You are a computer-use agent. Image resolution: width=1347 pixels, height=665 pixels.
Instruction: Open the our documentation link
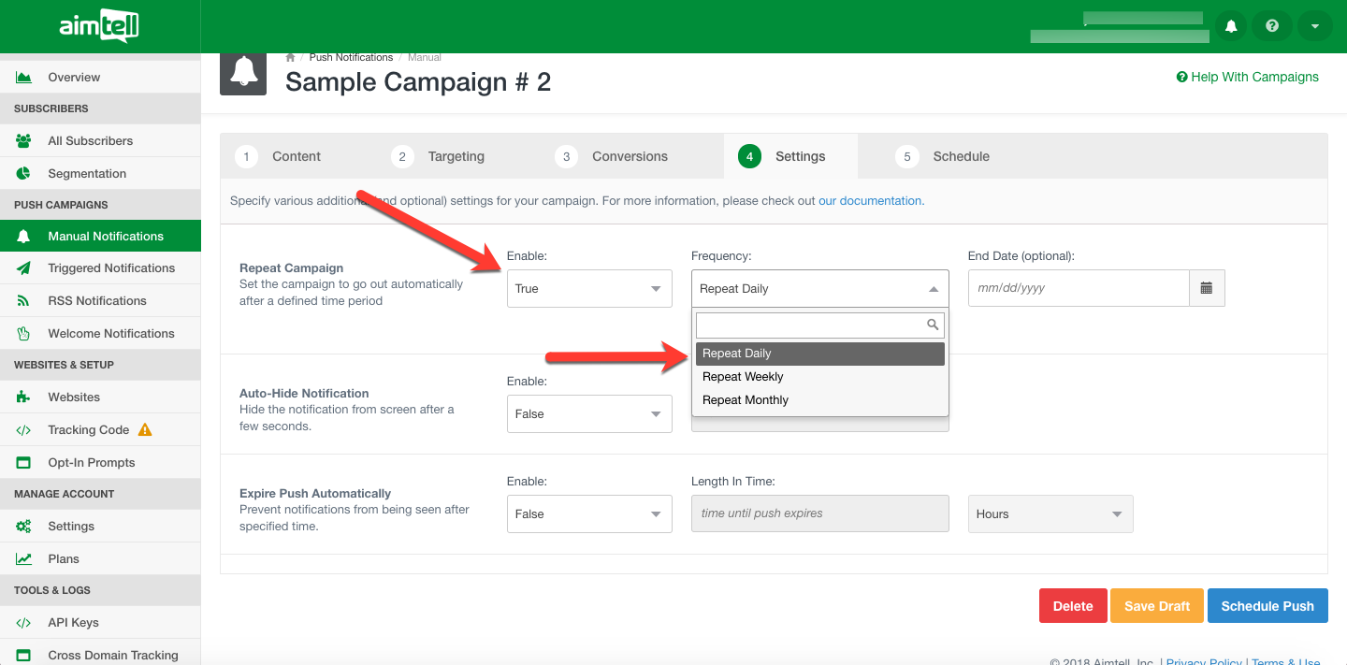[x=870, y=201]
